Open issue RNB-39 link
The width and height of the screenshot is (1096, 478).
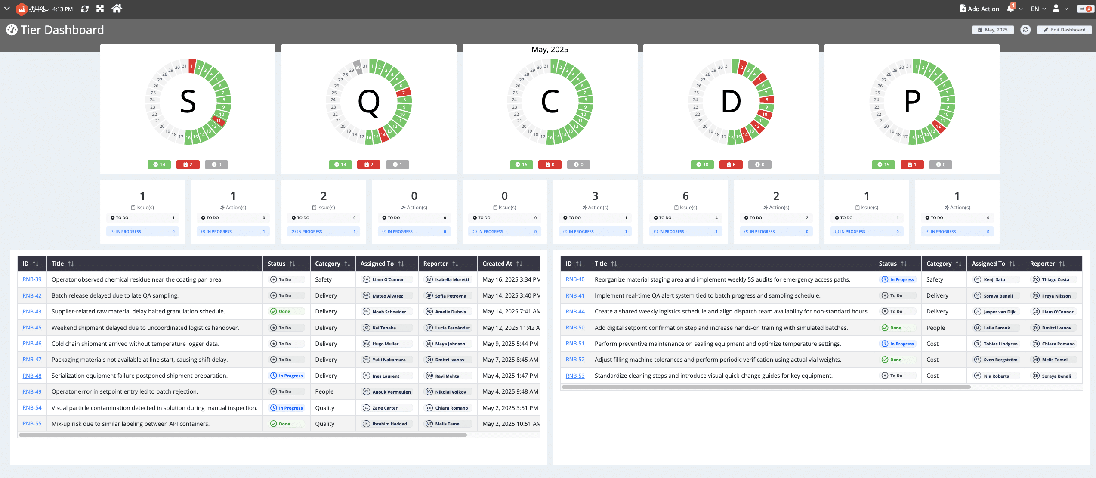pyautogui.click(x=32, y=279)
